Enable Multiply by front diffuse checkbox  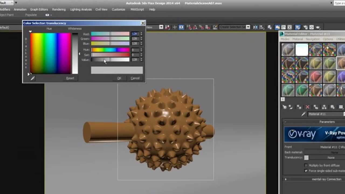coord(306,165)
